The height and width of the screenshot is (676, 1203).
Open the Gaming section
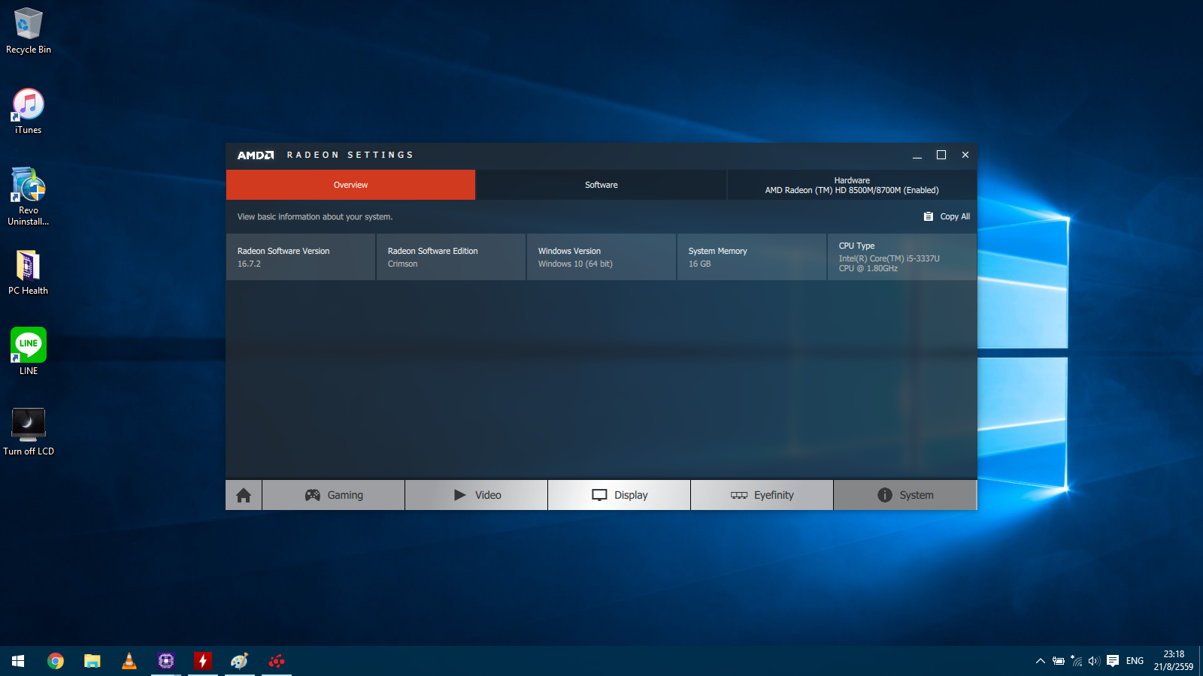pos(334,495)
